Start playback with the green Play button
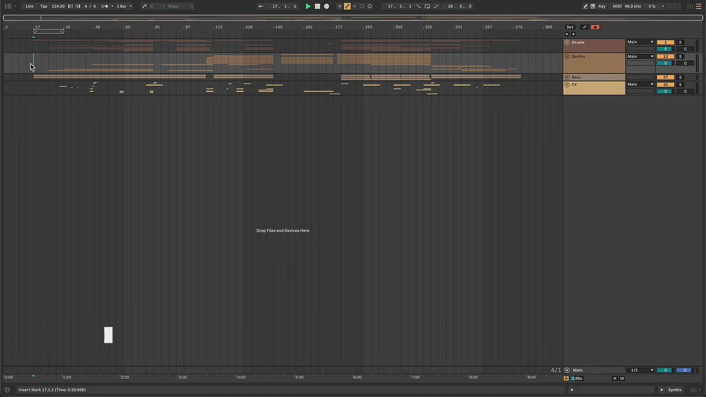 (x=308, y=6)
